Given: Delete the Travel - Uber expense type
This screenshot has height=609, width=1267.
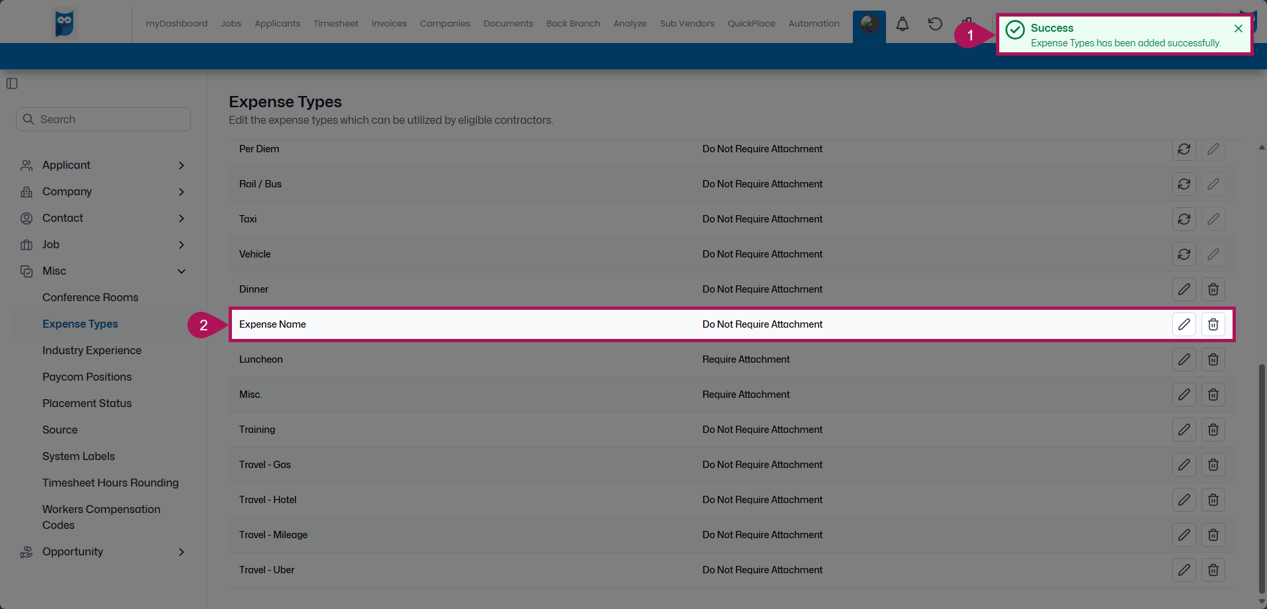Looking at the screenshot, I should (1213, 569).
